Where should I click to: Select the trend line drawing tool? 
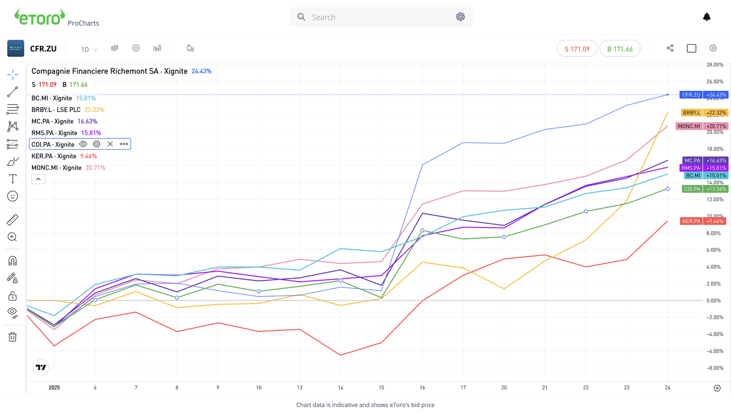tap(13, 92)
